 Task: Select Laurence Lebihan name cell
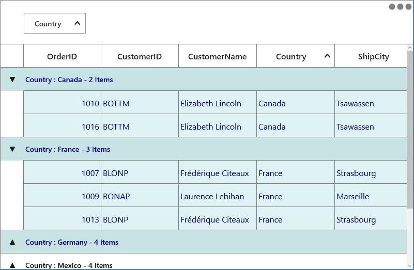coord(217,195)
